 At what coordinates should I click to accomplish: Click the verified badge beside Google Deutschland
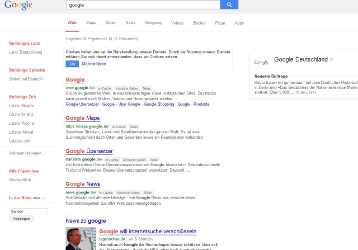click(332, 59)
